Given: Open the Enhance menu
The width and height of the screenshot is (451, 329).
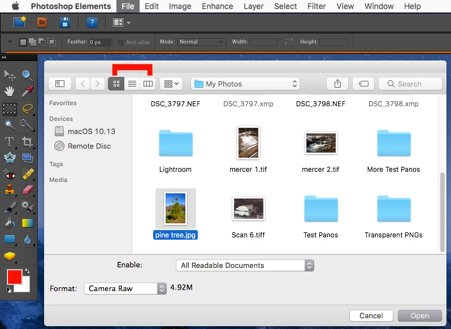Looking at the screenshot, I should click(x=218, y=6).
